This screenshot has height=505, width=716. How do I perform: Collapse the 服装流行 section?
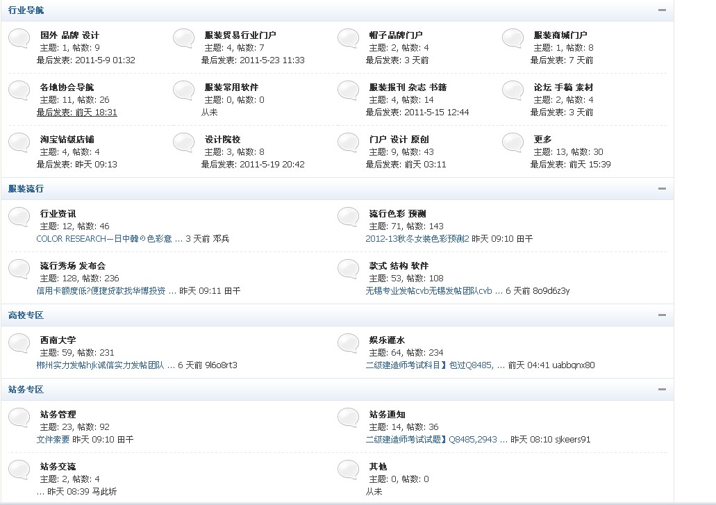pos(662,188)
